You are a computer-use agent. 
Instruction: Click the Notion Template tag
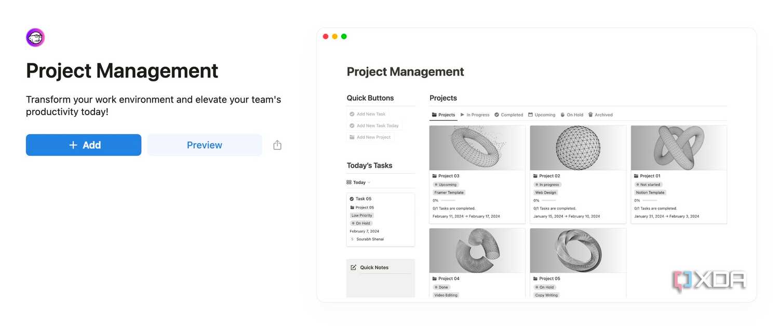650,193
